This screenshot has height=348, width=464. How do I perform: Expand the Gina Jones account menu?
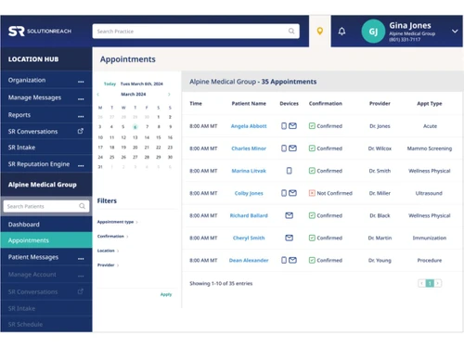455,32
